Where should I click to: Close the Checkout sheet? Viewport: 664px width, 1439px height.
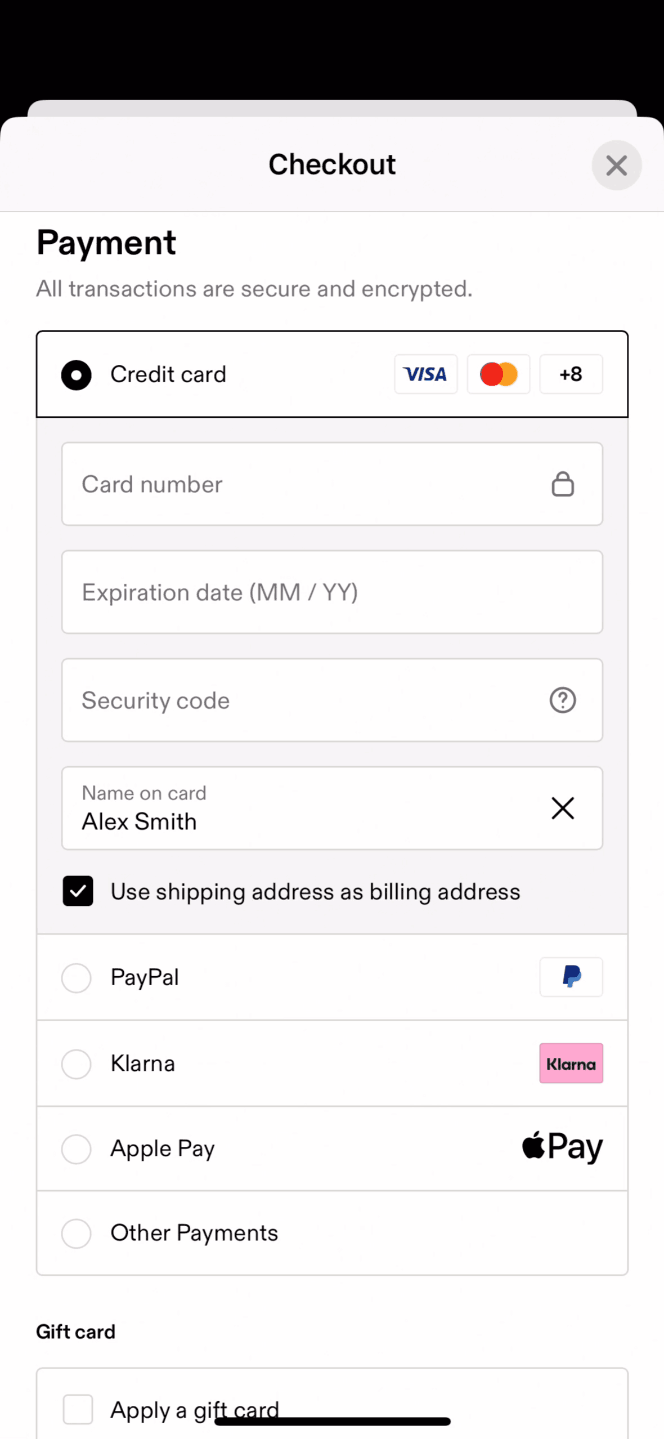(616, 166)
